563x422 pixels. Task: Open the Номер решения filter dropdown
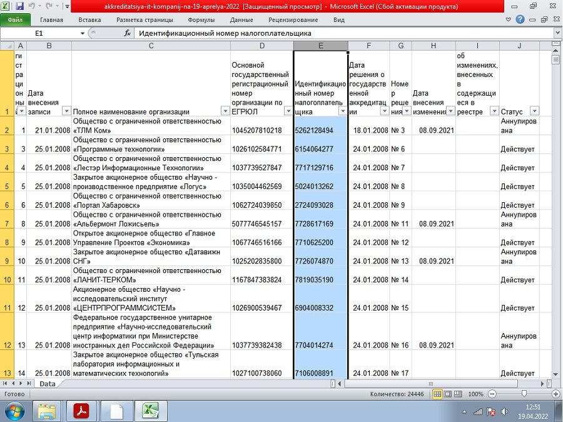point(407,111)
